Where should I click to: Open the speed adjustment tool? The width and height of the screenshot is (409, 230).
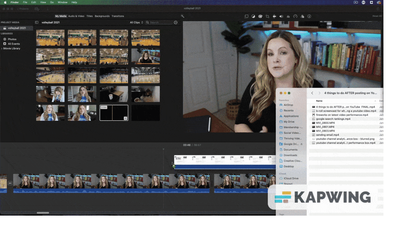click(x=295, y=16)
